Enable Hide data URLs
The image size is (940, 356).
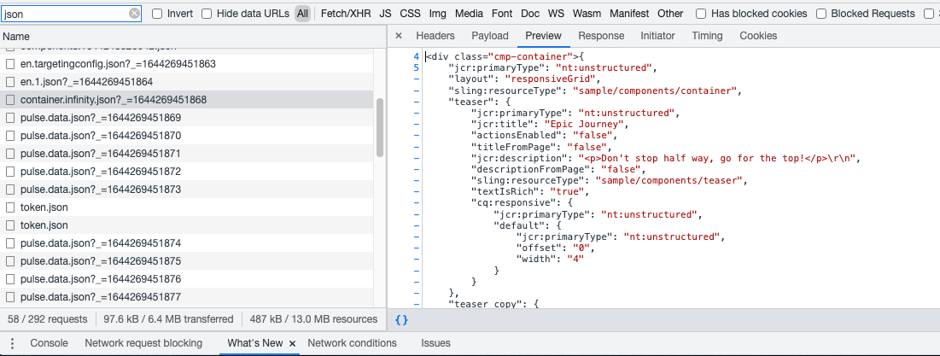pyautogui.click(x=207, y=13)
